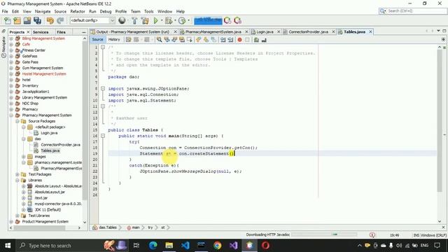The image size is (448, 252).
Task: Click the Search (Ctrl+I) field
Action: tap(413, 11)
